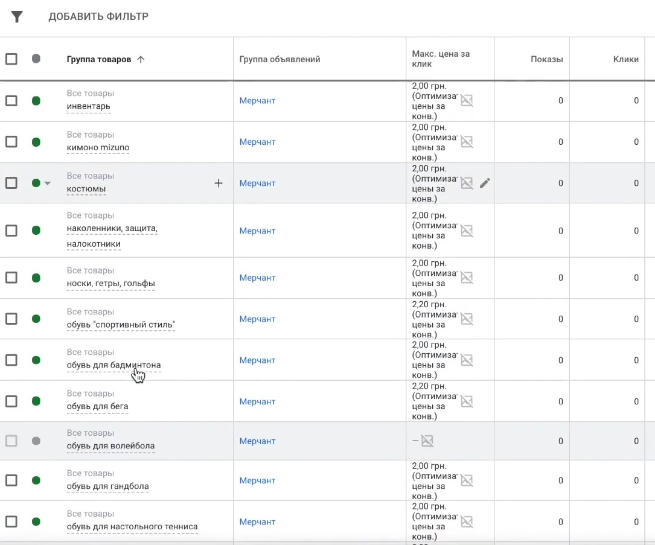Open Мерчант link in обувь для волейбола row
The height and width of the screenshot is (545, 655).
pos(257,441)
